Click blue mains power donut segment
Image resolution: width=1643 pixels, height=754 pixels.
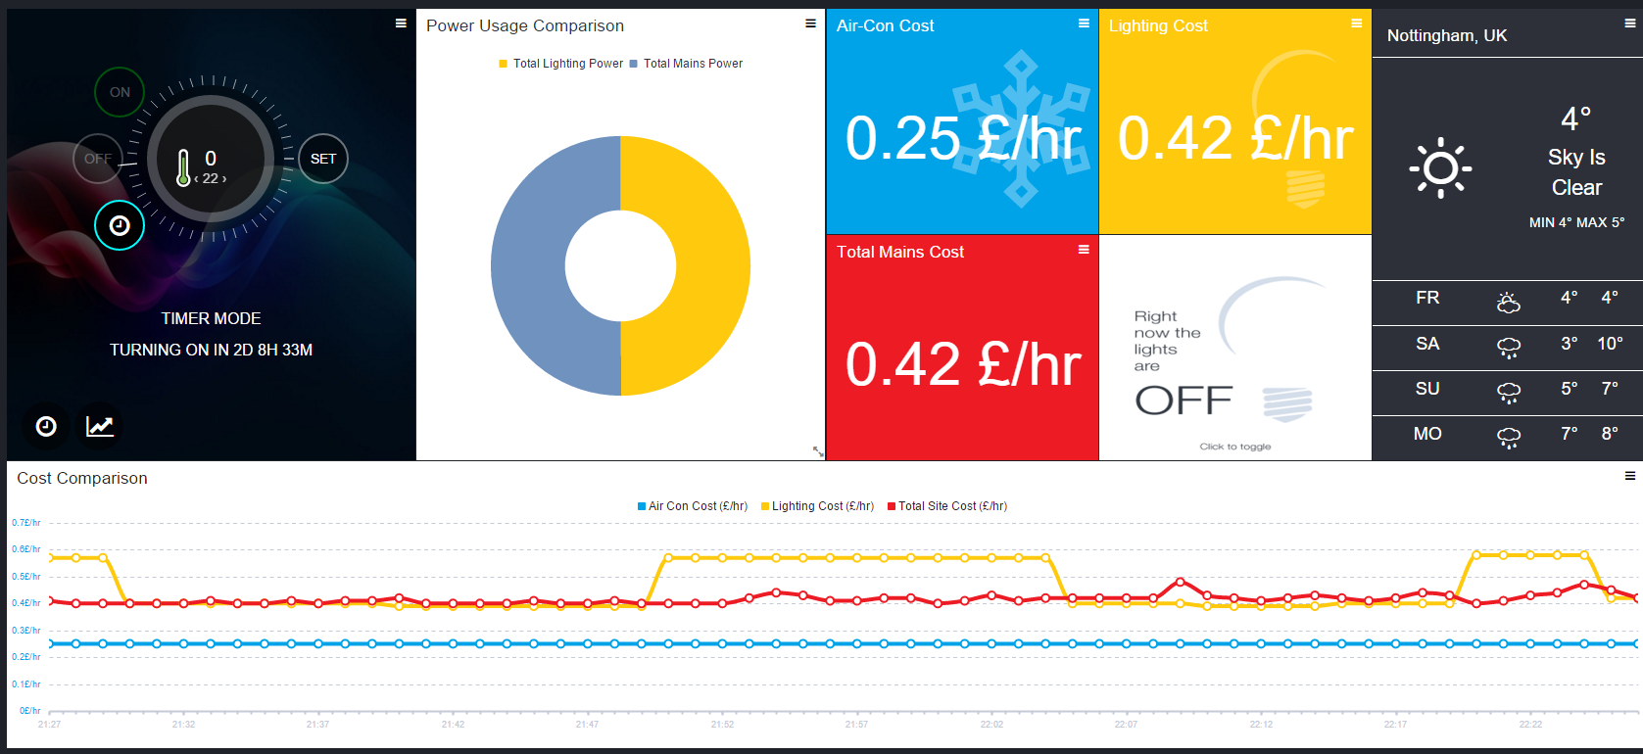point(527,265)
